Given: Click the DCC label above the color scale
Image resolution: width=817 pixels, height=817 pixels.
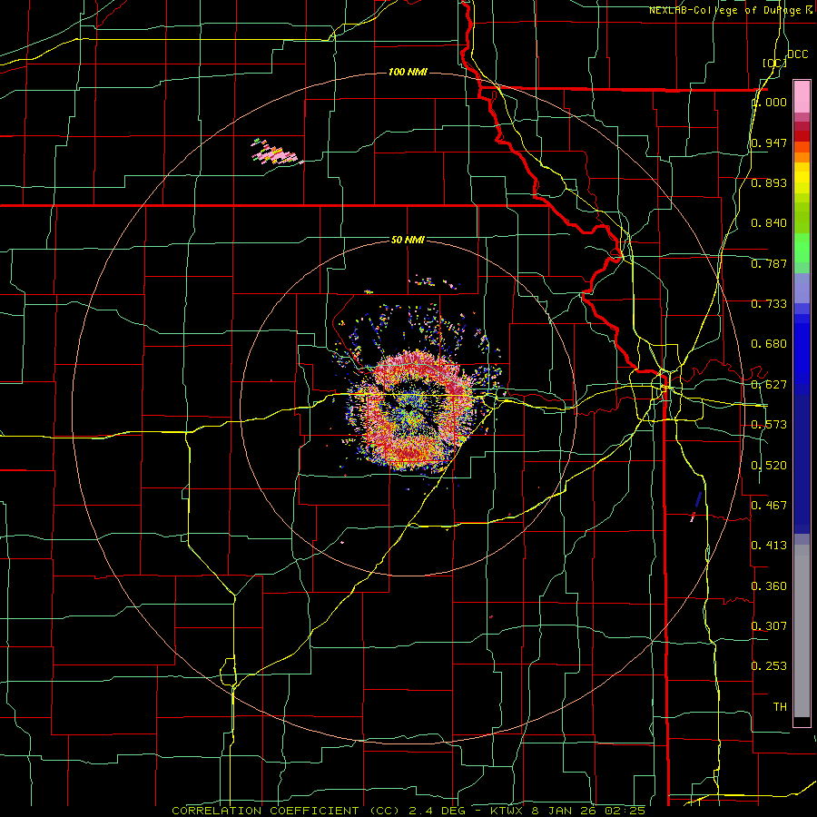Looking at the screenshot, I should [x=797, y=54].
